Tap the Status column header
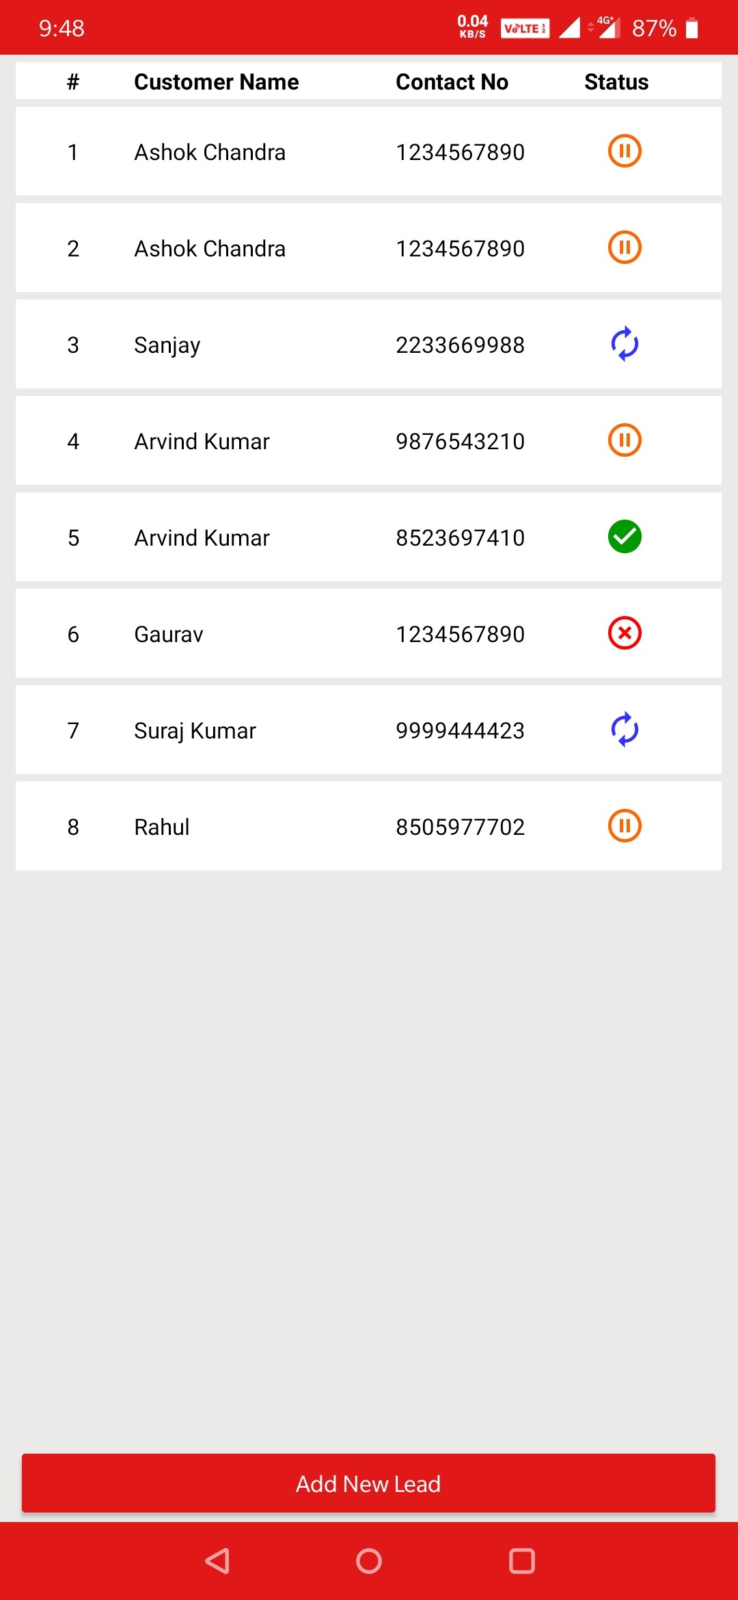Image resolution: width=738 pixels, height=1600 pixels. point(616,82)
